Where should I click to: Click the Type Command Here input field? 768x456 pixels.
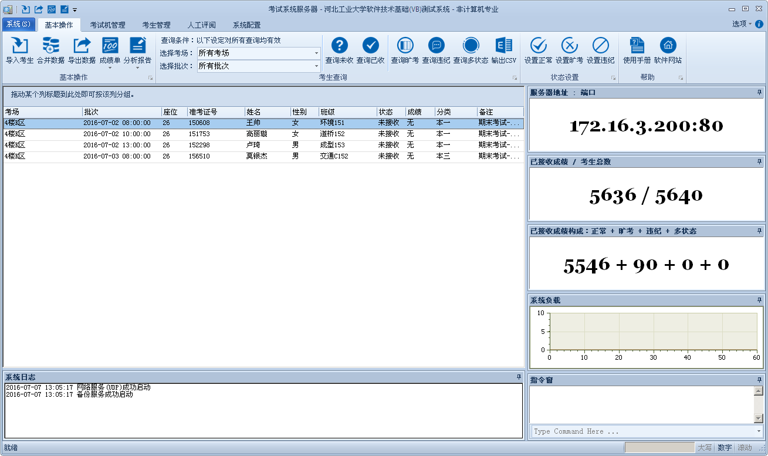tap(643, 431)
